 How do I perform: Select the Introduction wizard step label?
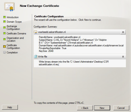(13, 17)
